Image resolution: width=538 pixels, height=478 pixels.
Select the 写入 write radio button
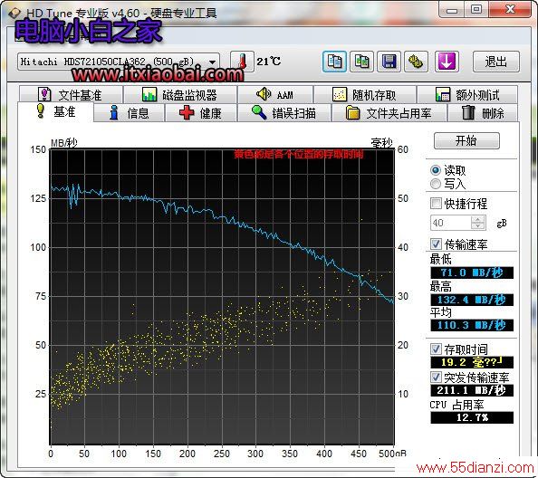click(436, 184)
